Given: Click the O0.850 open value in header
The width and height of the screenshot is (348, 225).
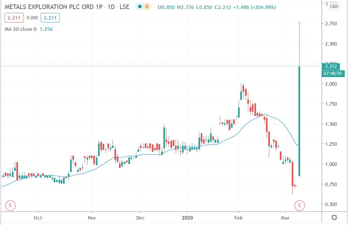Looking at the screenshot, I should [x=167, y=7].
